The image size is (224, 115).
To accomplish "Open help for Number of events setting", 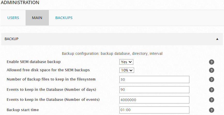I will click(x=211, y=100).
